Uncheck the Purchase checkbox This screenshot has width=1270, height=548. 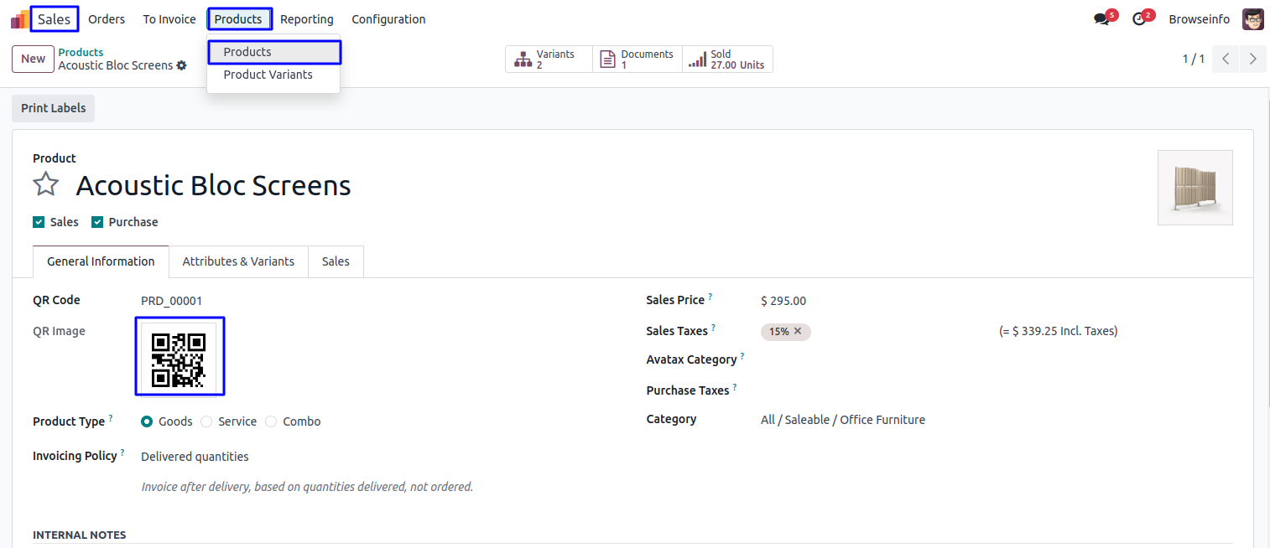click(97, 222)
